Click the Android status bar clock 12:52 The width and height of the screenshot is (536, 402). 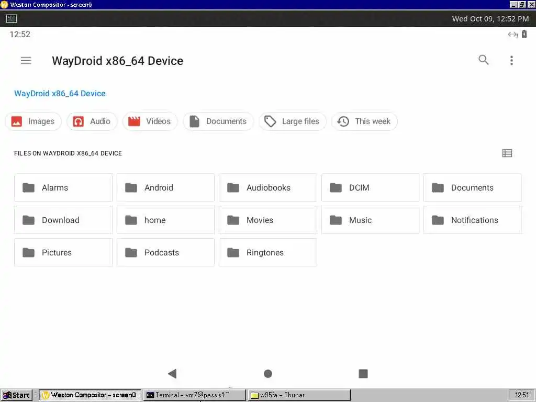coord(20,34)
